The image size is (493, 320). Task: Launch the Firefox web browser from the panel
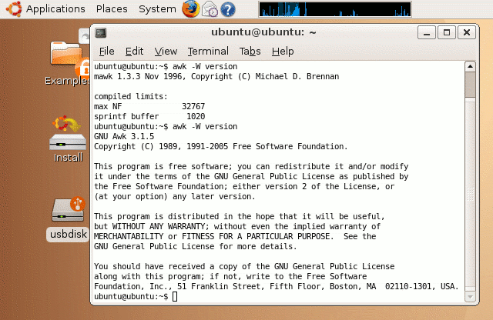190,9
